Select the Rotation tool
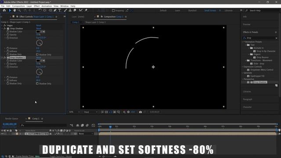The height and width of the screenshot is (158, 281). coord(40,11)
